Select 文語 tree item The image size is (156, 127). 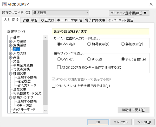(x=17, y=61)
